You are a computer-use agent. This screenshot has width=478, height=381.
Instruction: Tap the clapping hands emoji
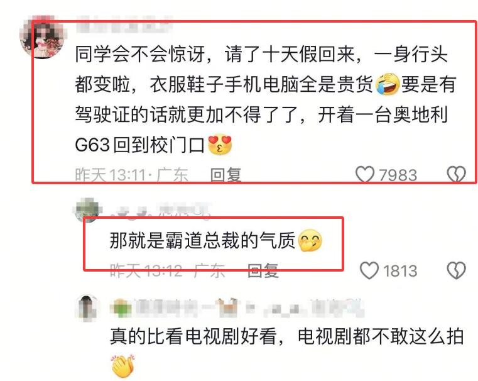tap(123, 366)
